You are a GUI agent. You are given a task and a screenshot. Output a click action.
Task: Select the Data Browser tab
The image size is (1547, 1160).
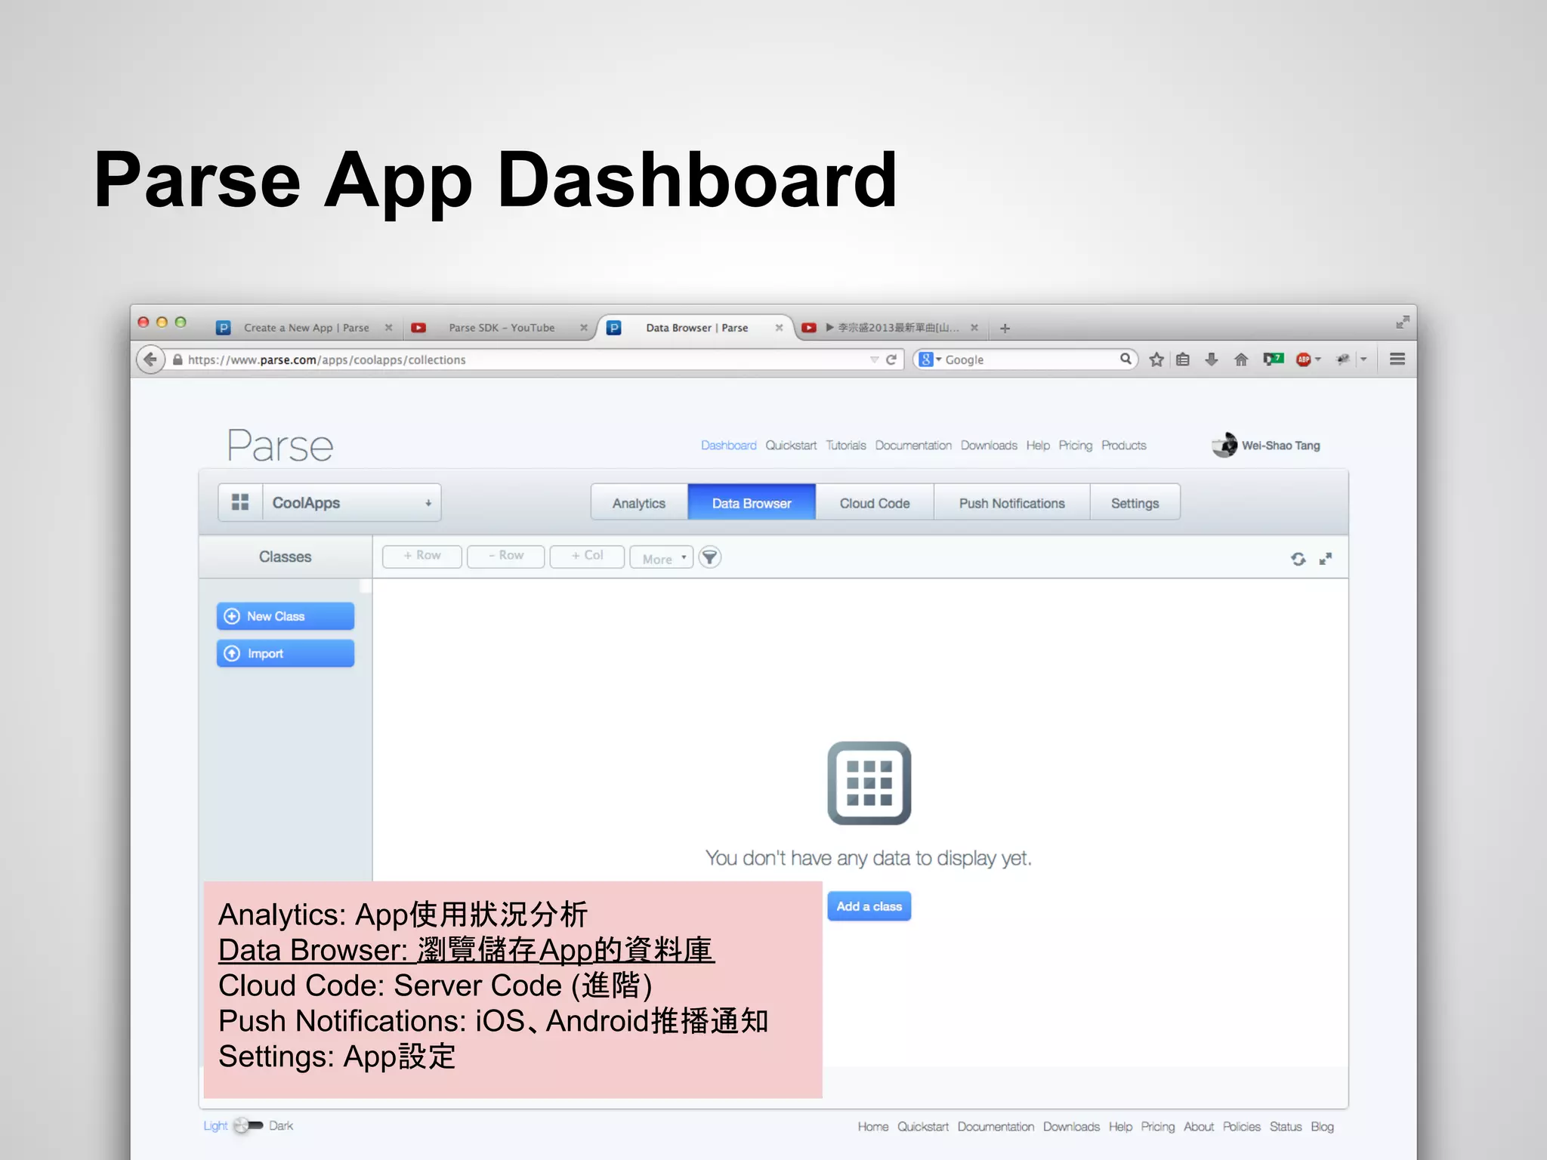coord(752,503)
